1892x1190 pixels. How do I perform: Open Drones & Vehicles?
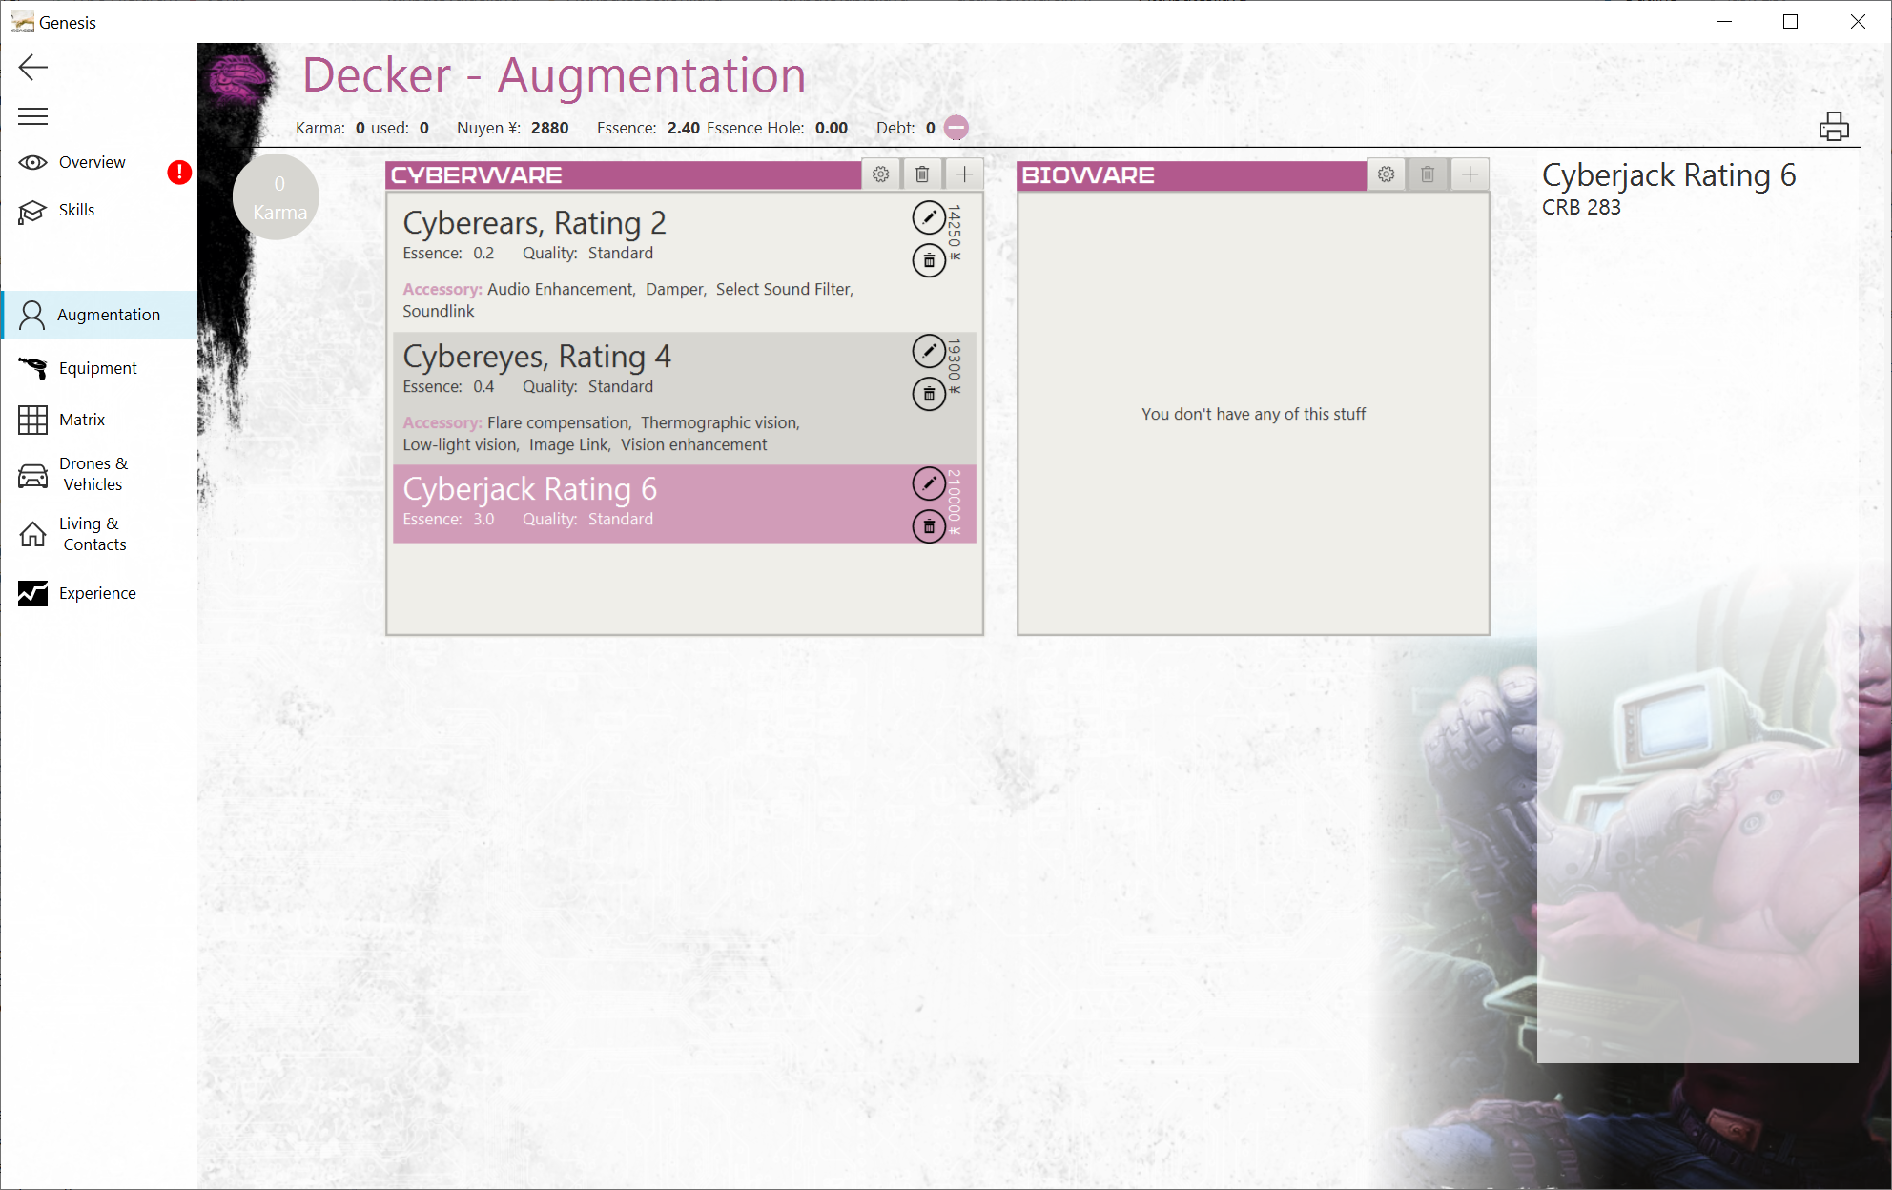coord(91,474)
